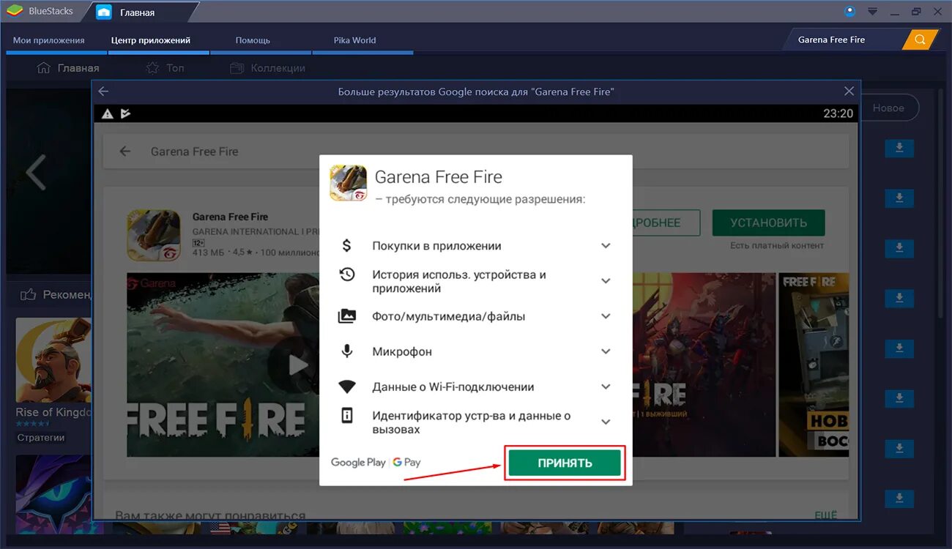Select the Главная window tab
Viewport: 952px width, 549px height.
pos(137,12)
